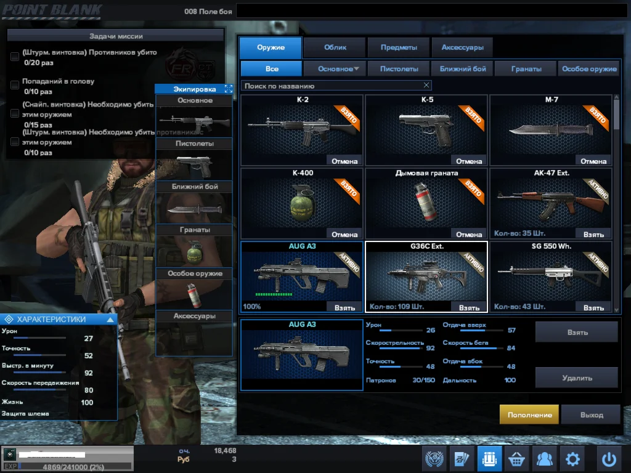Select the G36C Ext. weapon card

point(426,277)
